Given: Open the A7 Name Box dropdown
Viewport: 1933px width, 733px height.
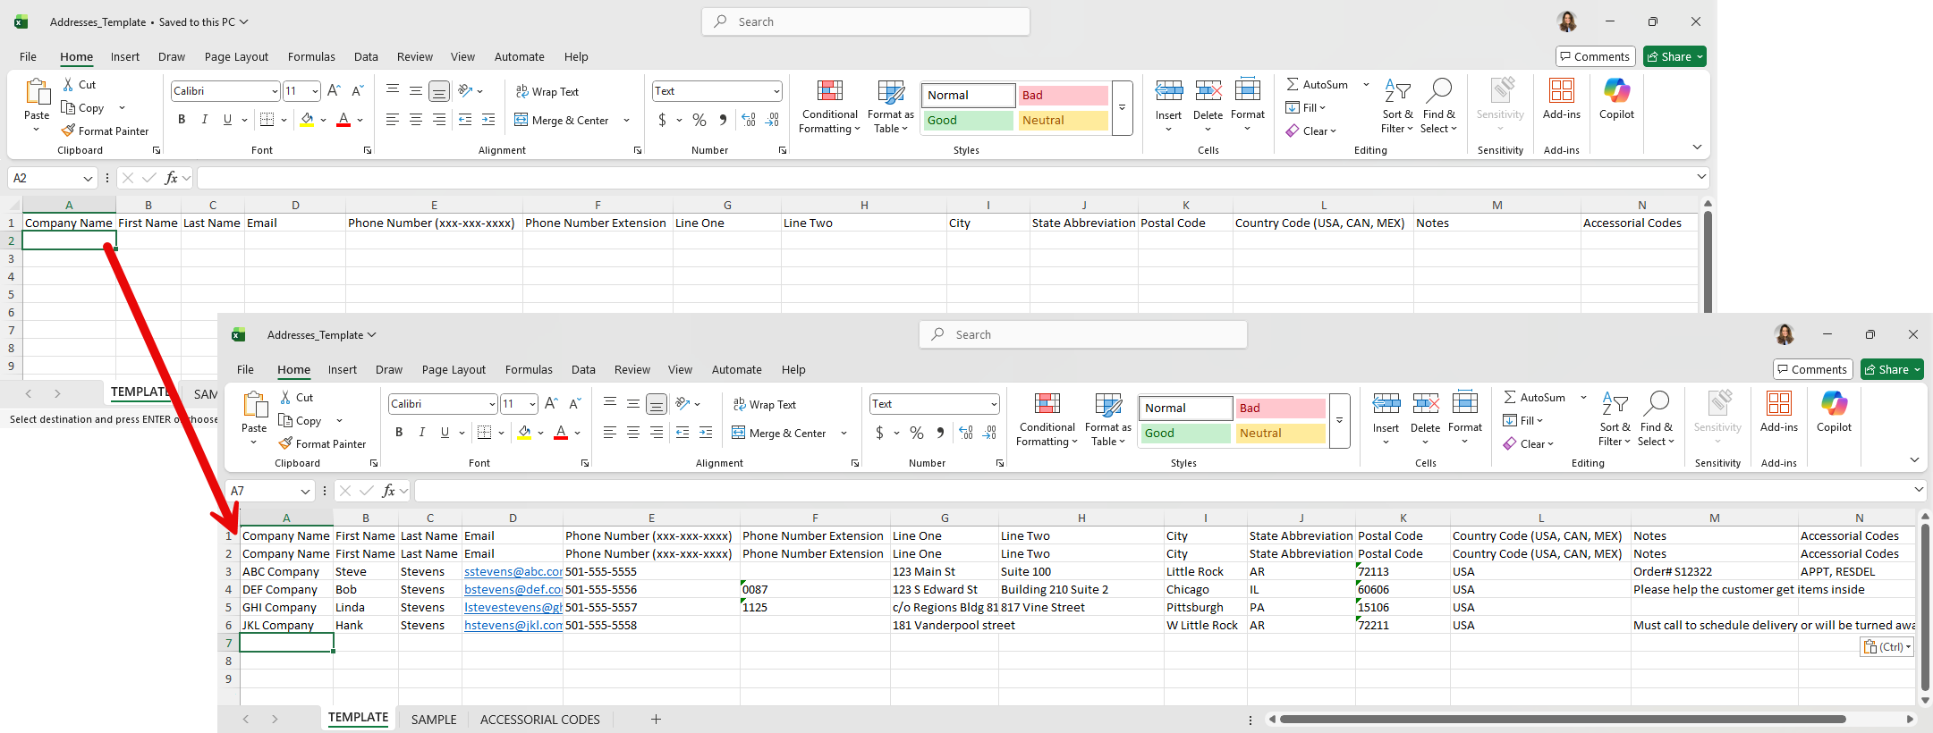Looking at the screenshot, I should [x=305, y=491].
